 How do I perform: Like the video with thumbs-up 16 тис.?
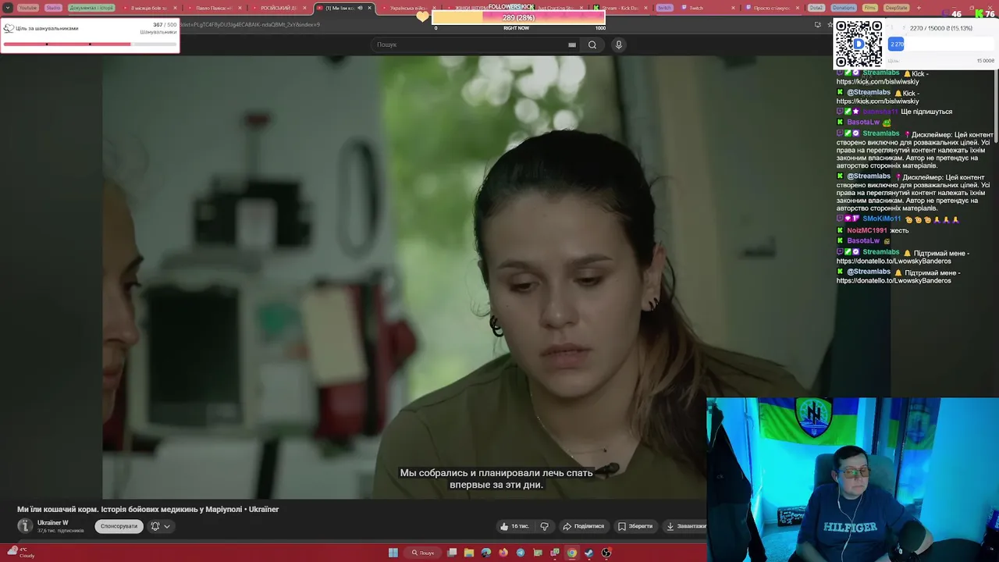[516, 526]
